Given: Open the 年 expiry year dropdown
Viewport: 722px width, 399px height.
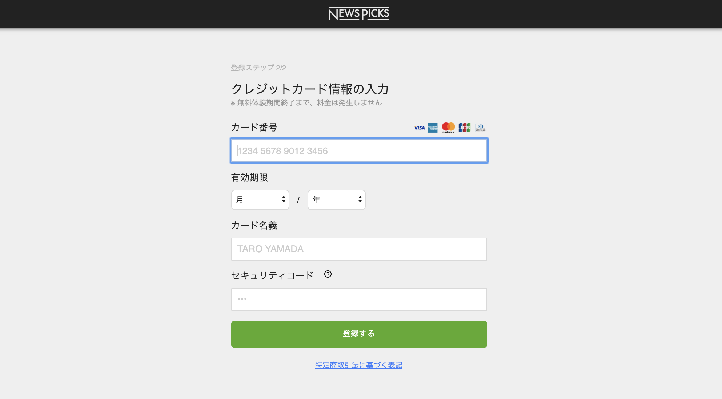Looking at the screenshot, I should coord(337,200).
